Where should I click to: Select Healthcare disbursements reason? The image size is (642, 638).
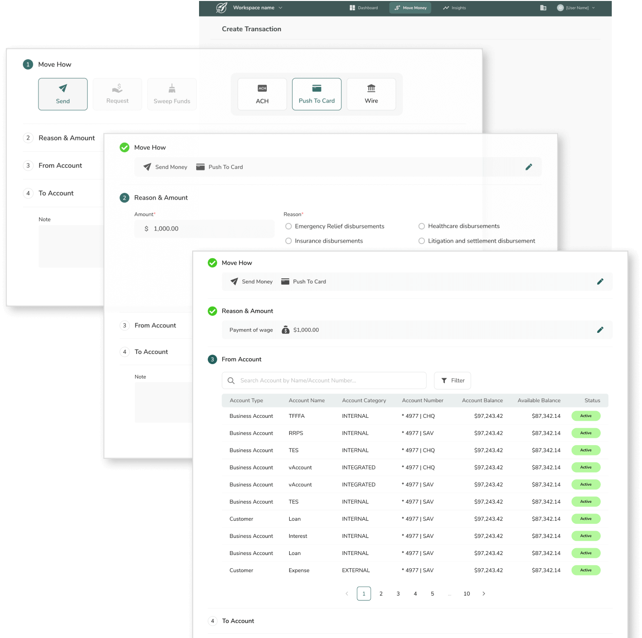click(x=421, y=226)
